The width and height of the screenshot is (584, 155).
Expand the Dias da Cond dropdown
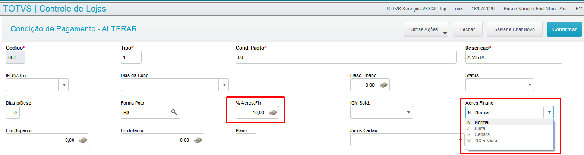click(x=224, y=85)
